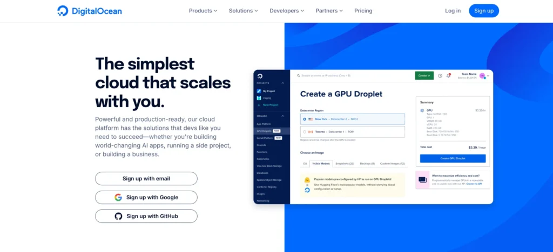Expand the Partners menu in the header
The height and width of the screenshot is (252, 553).
(329, 11)
